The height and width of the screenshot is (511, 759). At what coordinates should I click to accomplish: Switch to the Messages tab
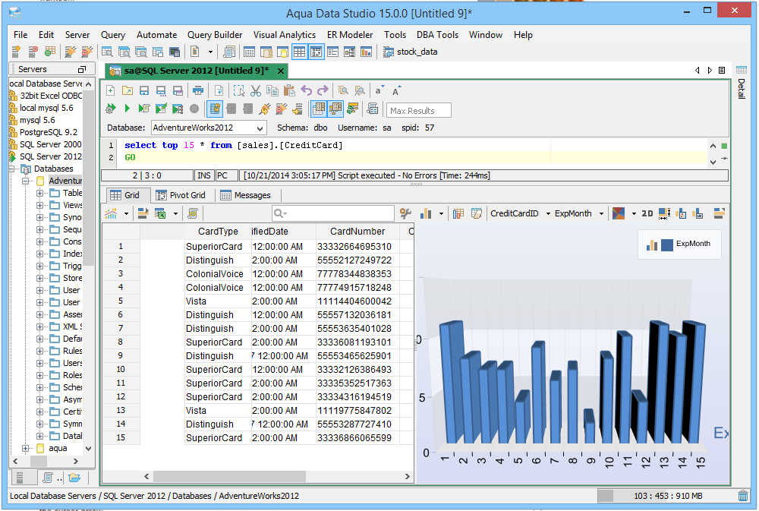tap(245, 195)
